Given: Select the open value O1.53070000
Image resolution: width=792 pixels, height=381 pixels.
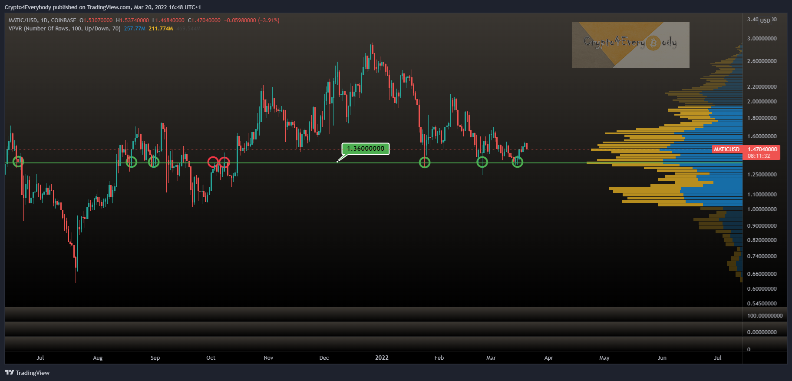Looking at the screenshot, I should tap(96, 20).
